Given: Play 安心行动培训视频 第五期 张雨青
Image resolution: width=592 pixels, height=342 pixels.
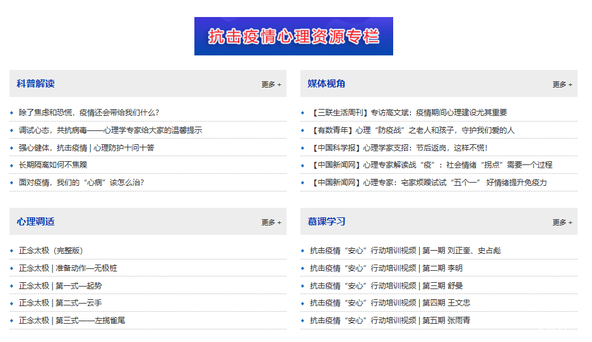Looking at the screenshot, I should [389, 321].
